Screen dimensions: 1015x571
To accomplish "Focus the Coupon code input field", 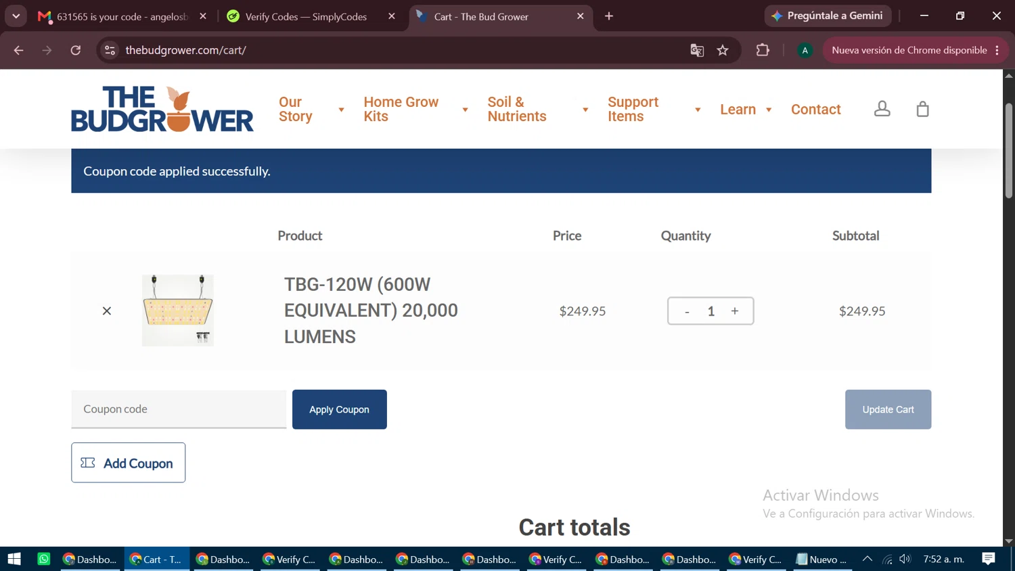I will 179,409.
